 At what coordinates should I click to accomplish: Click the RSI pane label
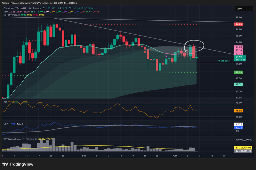(x=5, y=101)
